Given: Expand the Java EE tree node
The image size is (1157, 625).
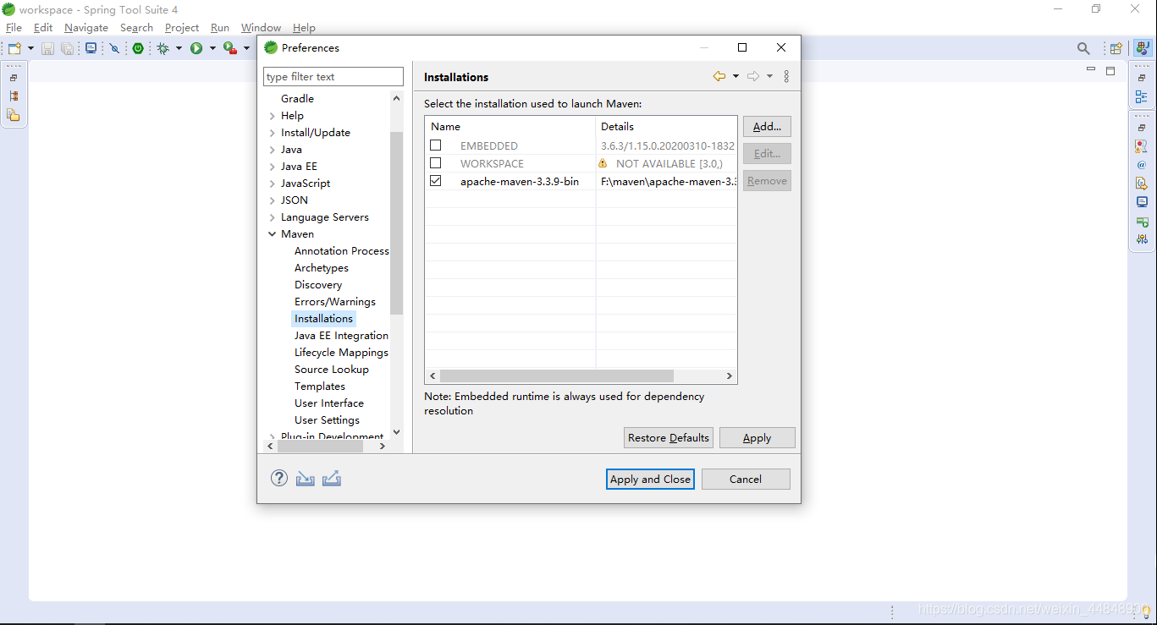Looking at the screenshot, I should pos(272,167).
